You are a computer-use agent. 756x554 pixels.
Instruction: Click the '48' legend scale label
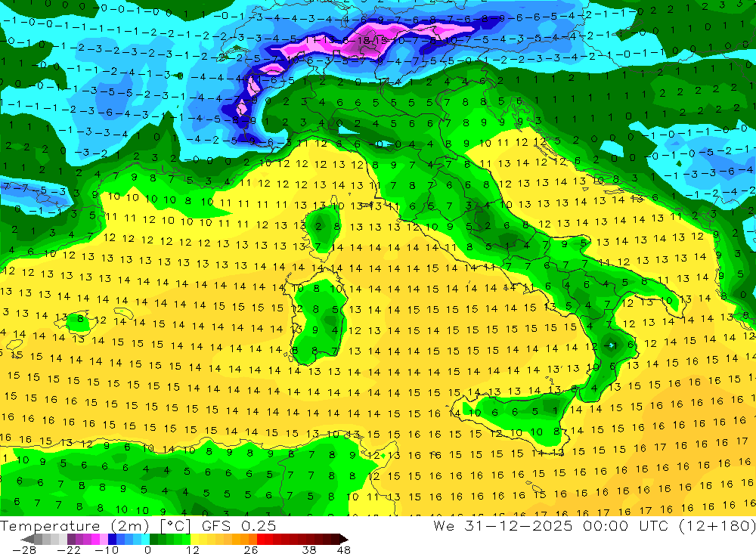click(x=344, y=549)
